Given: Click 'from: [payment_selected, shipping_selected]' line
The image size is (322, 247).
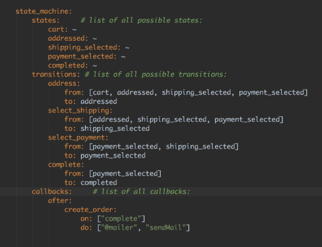Looking at the screenshot, I should click(x=151, y=146).
